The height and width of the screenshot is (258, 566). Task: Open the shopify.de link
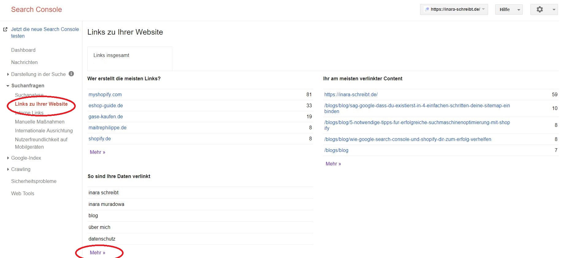coord(100,139)
